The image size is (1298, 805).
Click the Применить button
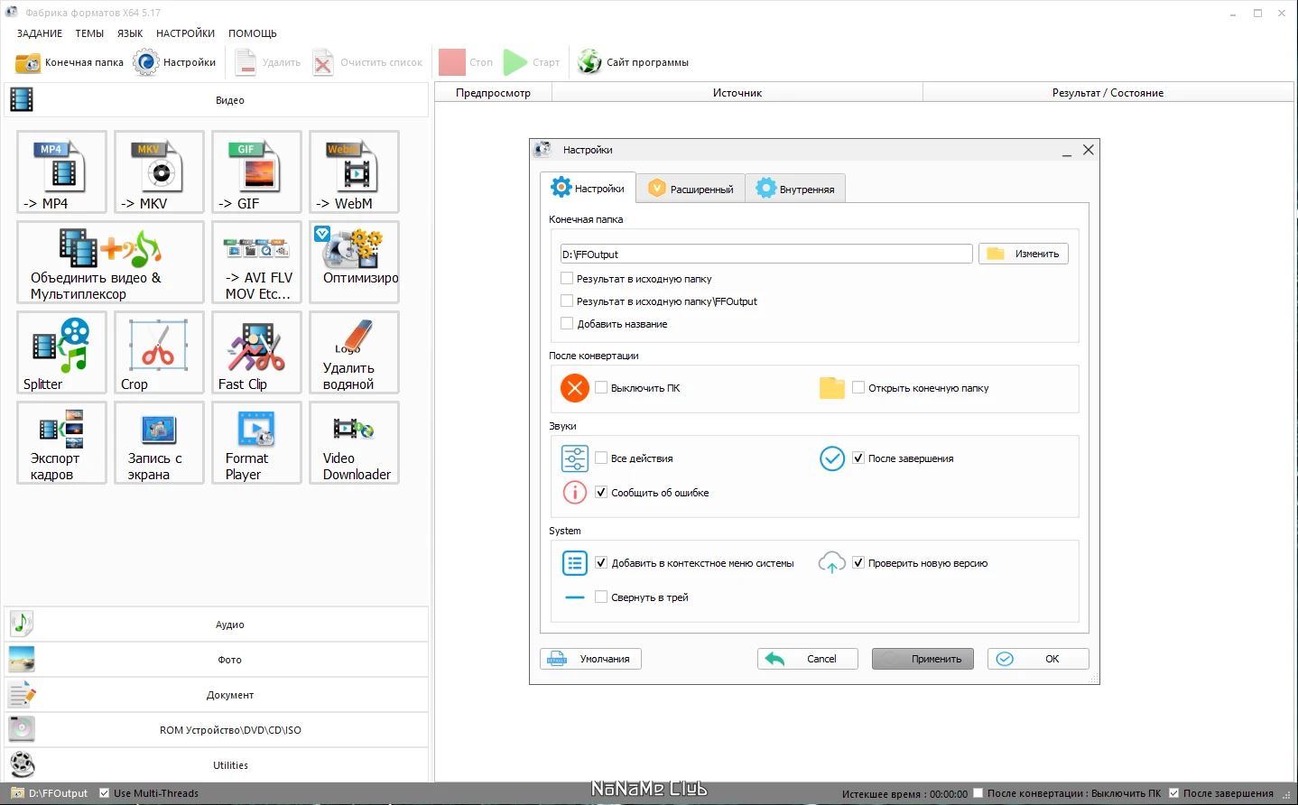tap(923, 659)
